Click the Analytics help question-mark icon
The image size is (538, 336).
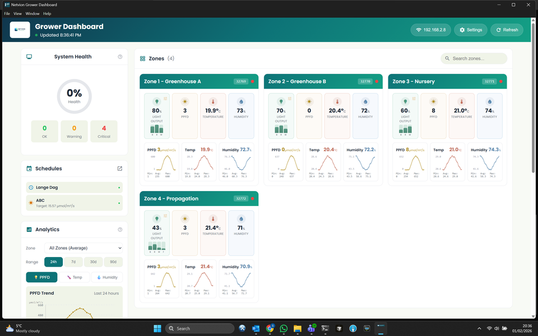[x=120, y=230]
